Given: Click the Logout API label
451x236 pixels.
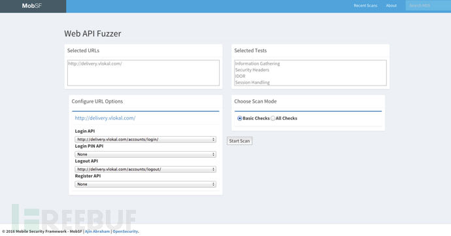Looking at the screenshot, I should click(x=86, y=161).
